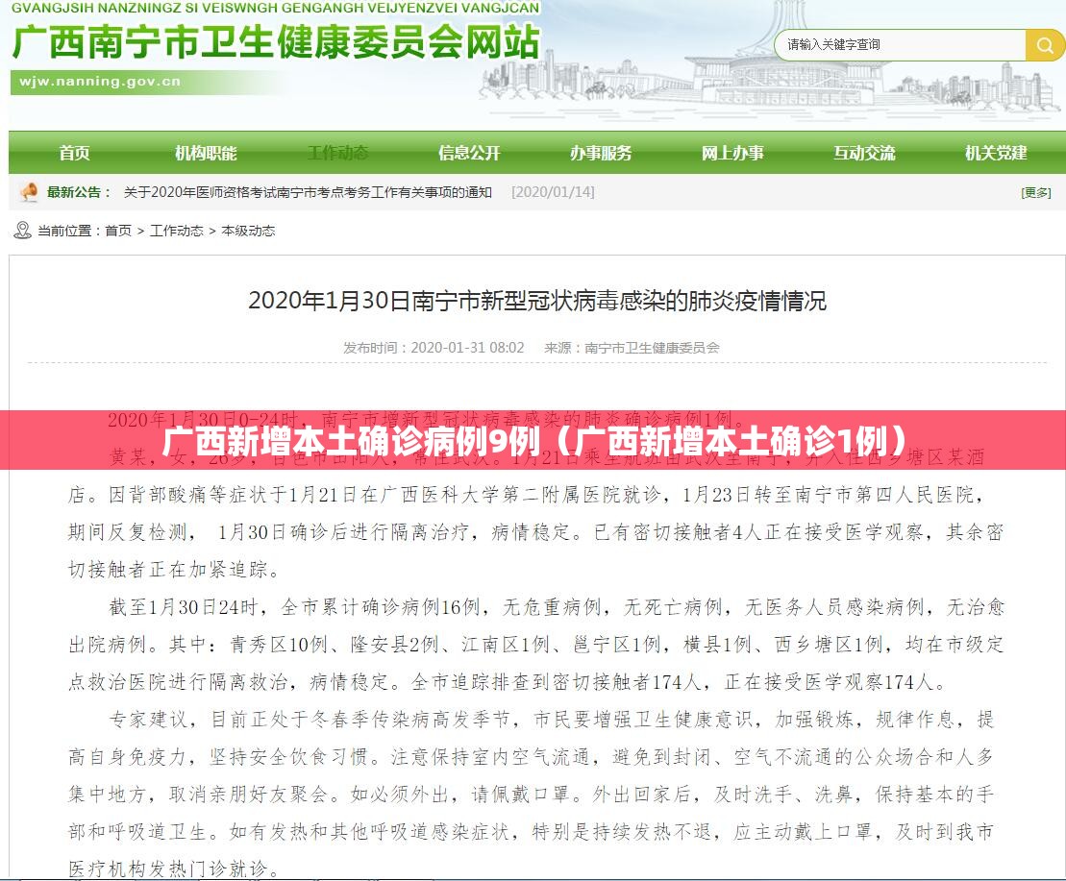Open the 首页 navigation menu item
1066x881 pixels.
pyautogui.click(x=74, y=153)
